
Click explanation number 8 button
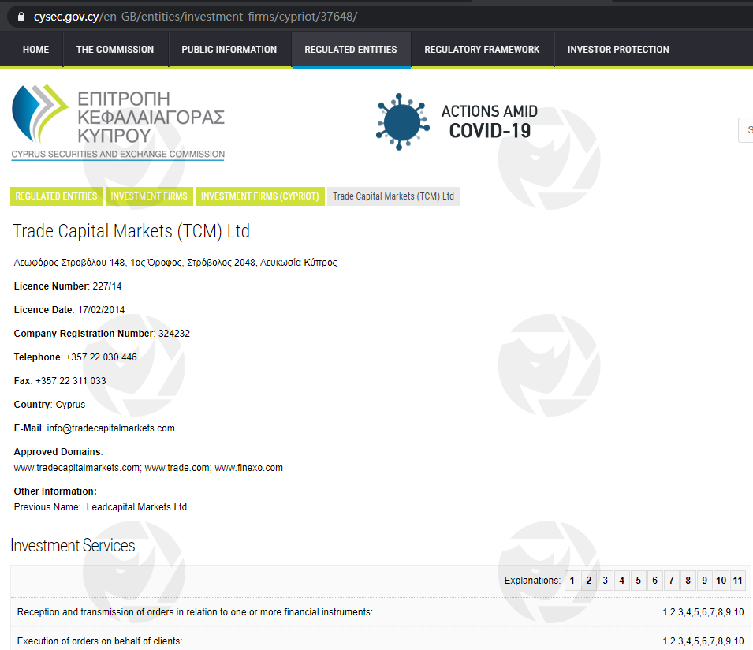point(688,581)
